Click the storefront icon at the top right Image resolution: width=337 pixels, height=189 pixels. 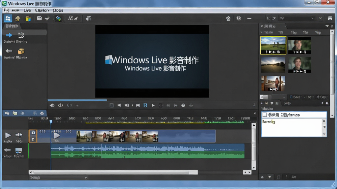(330, 18)
